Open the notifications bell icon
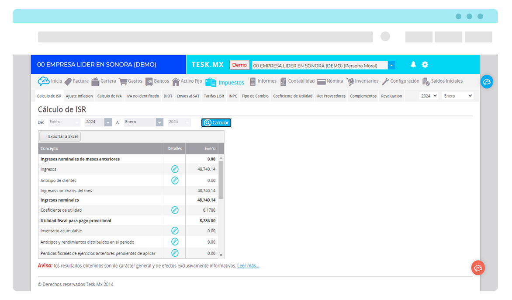Screen dimensions: 512x300 point(413,64)
